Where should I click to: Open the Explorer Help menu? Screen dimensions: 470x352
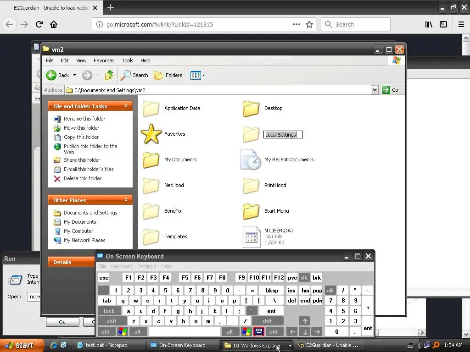(x=145, y=60)
